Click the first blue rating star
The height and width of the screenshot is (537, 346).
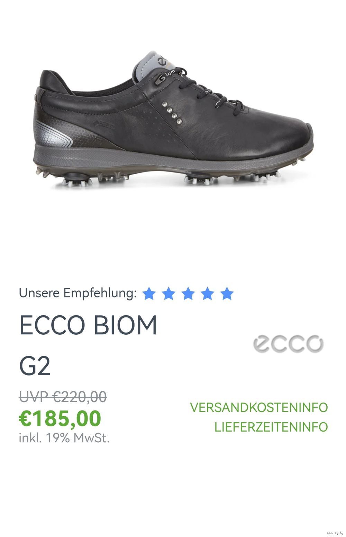coord(149,293)
